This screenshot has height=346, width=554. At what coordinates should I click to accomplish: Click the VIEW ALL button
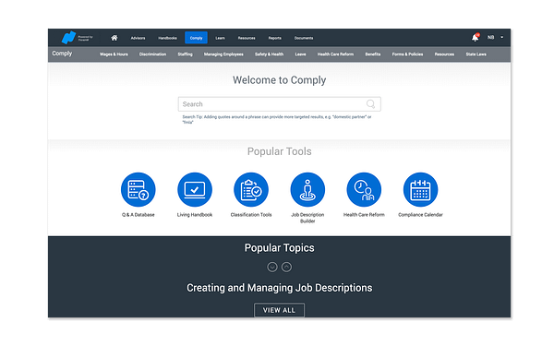click(x=279, y=310)
